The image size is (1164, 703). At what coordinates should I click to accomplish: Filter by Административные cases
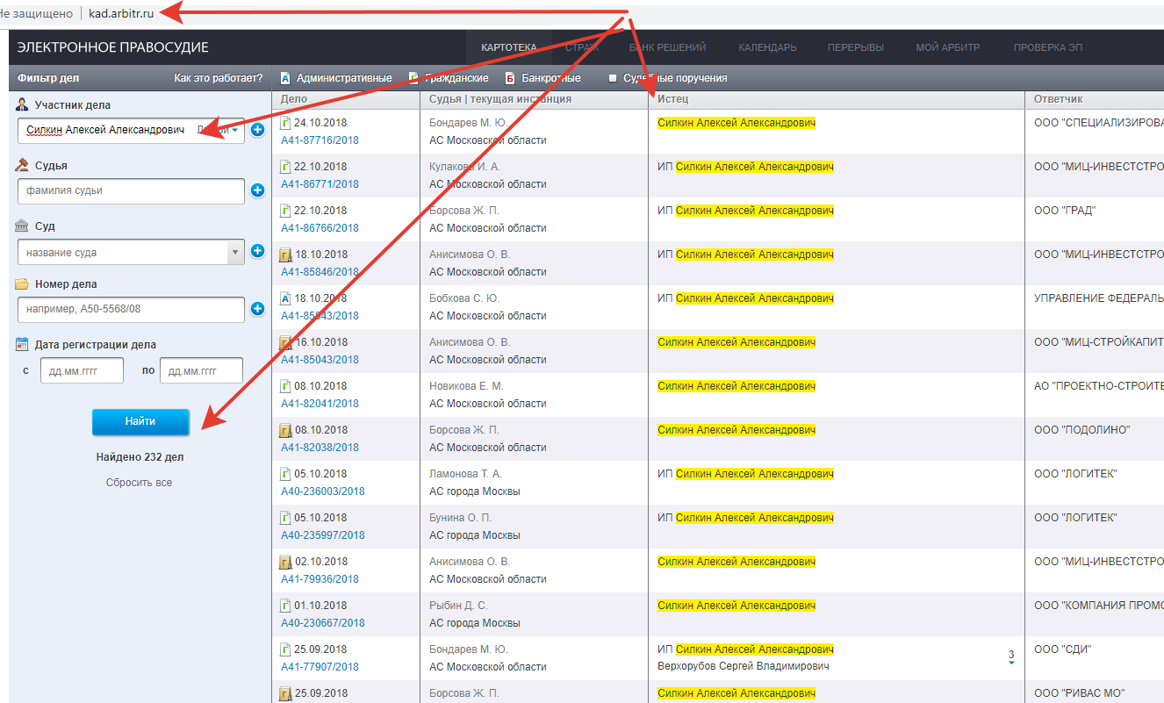click(335, 78)
